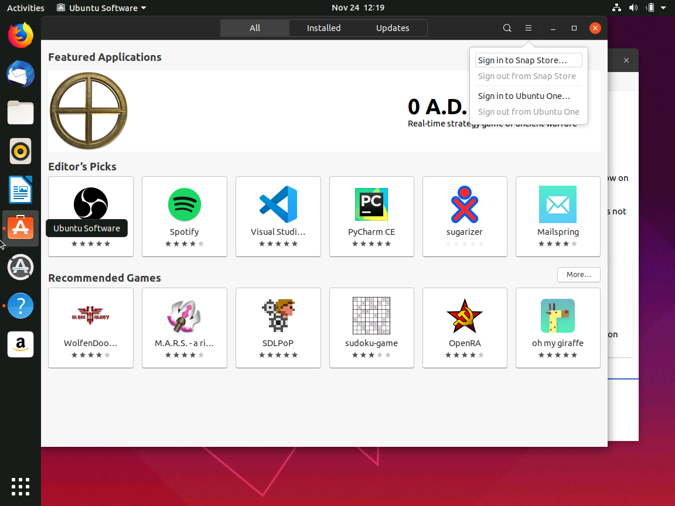Open volume icon in top bar
This screenshot has height=506, width=675.
(x=633, y=7)
